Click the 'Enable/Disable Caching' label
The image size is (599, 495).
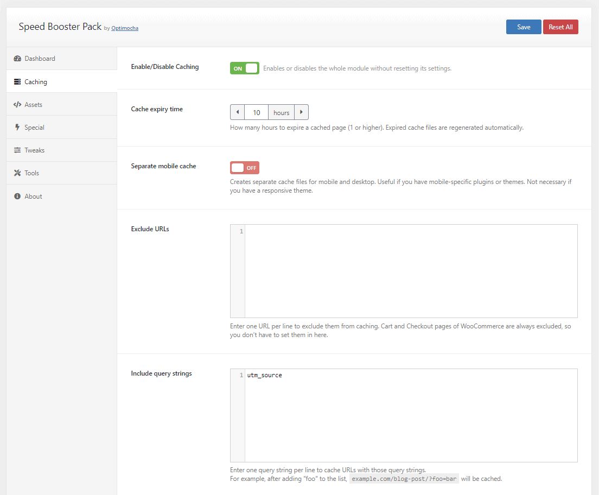click(x=164, y=67)
